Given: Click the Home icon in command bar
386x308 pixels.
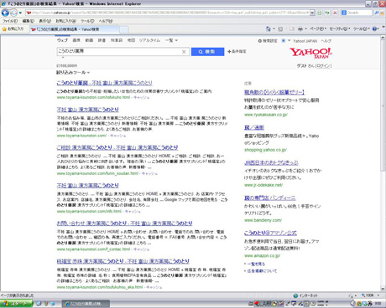Looking at the screenshot, I should [269, 29].
